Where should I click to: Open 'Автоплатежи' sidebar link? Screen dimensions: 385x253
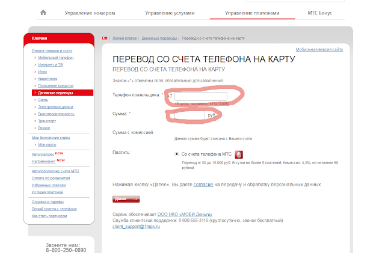43,154
